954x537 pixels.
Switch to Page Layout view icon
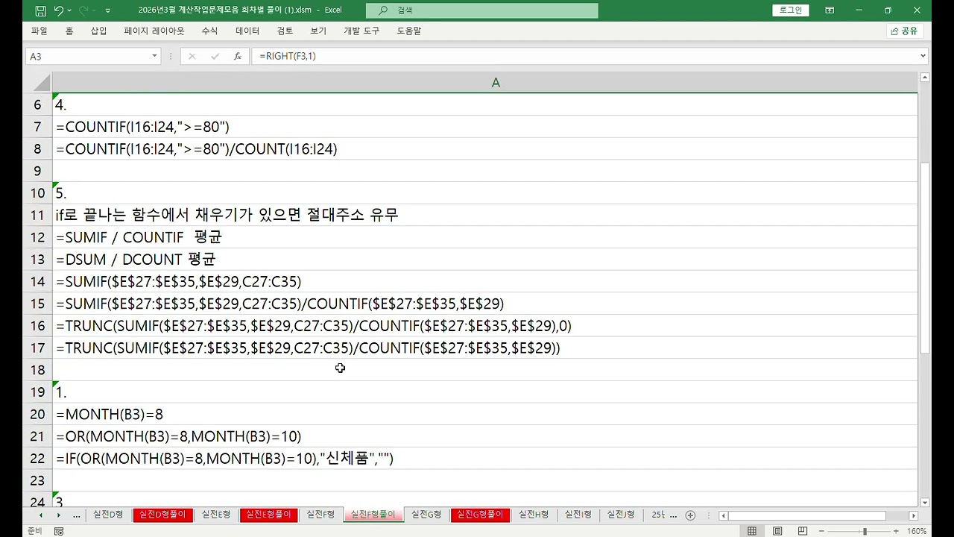pyautogui.click(x=777, y=531)
